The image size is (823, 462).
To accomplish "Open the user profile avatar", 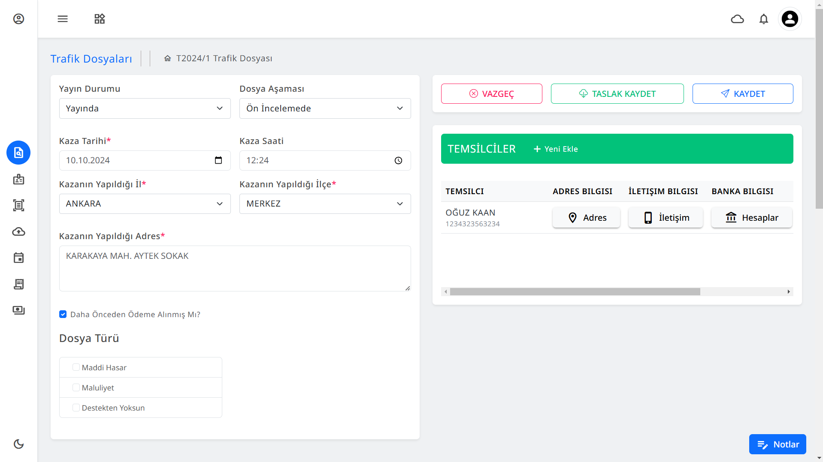I will pos(790,19).
